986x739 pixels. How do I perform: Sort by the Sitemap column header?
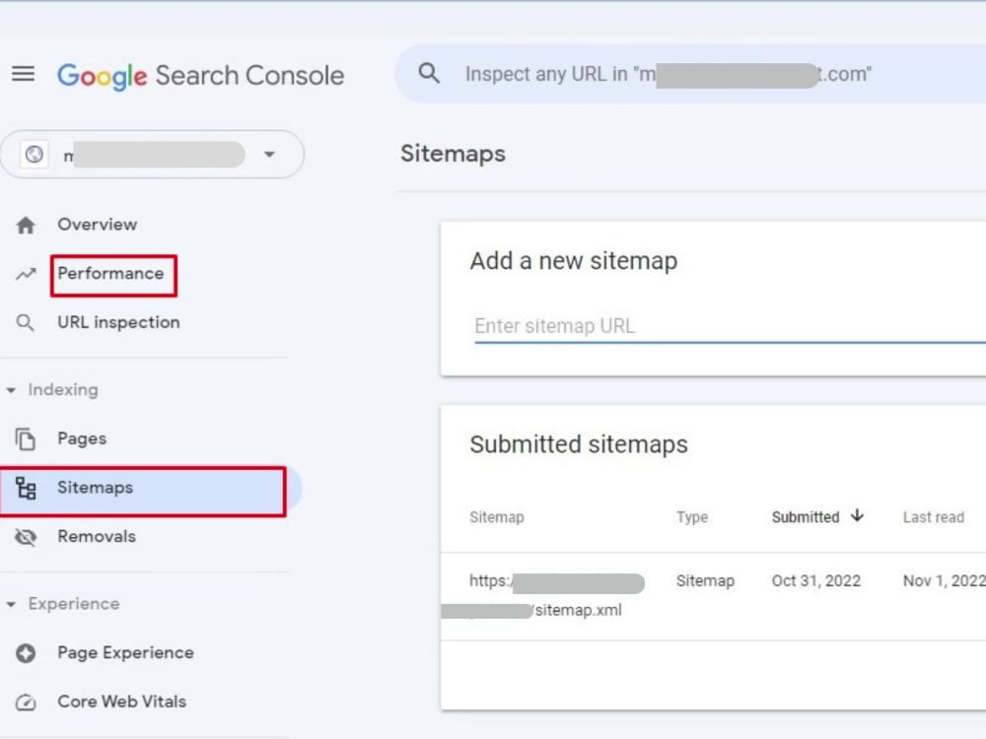(x=497, y=517)
